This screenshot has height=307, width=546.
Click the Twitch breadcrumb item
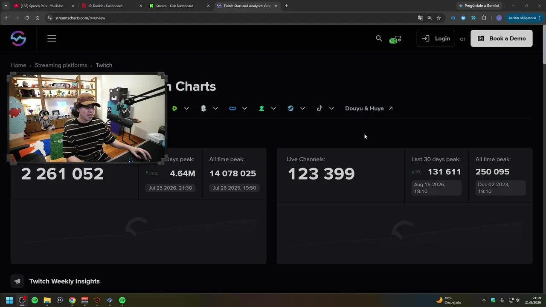coord(104,65)
